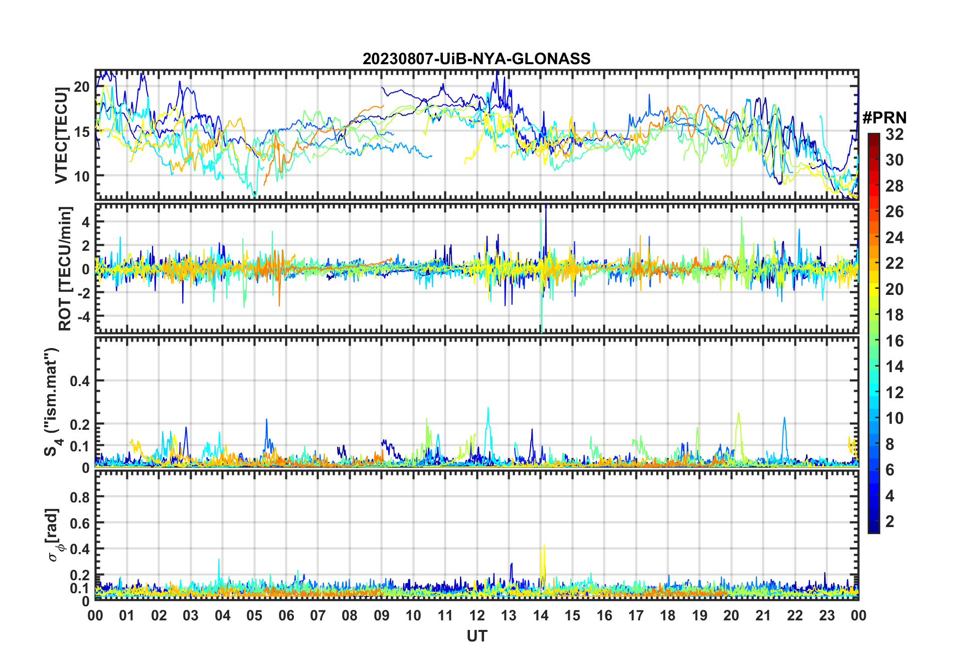Click the 09 hour tick on UT axis
Image resolution: width=954 pixels, height=667 pixels.
click(382, 616)
